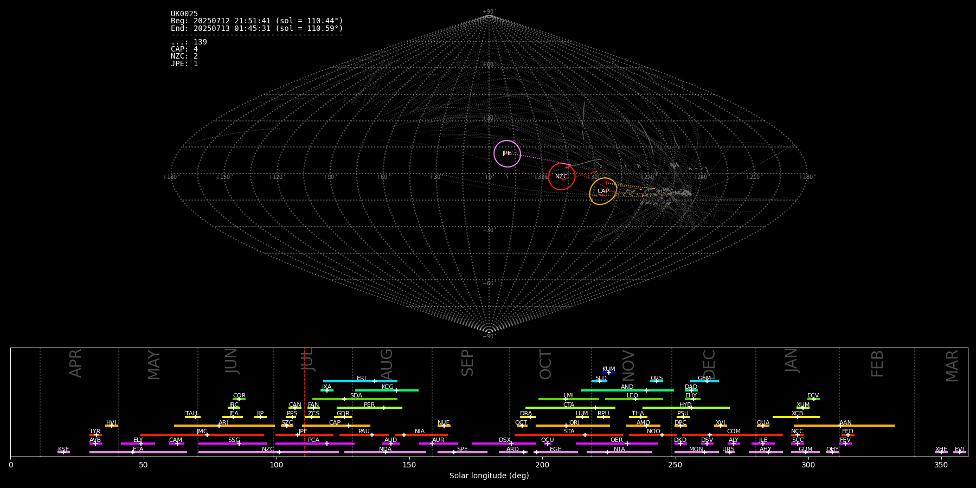The width and height of the screenshot is (976, 488).
Task: Click the 'Solar longitude (deg)' axis label
Action: click(489, 476)
